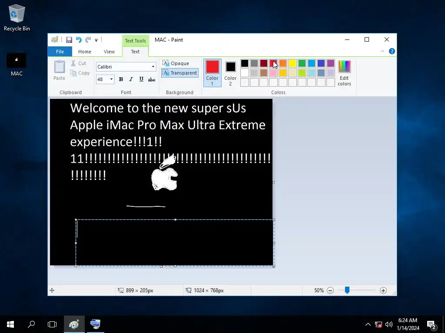Click the Paint application icon in title bar
The width and height of the screenshot is (445, 333).
[54, 40]
